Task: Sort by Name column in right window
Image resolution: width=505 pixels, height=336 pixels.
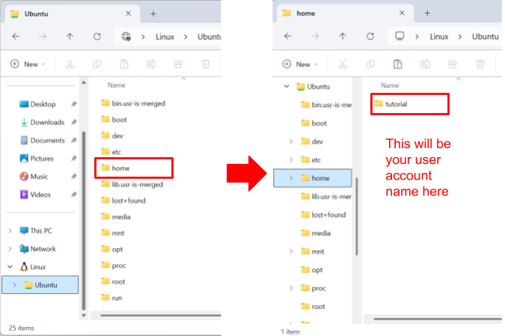Action: coord(390,85)
